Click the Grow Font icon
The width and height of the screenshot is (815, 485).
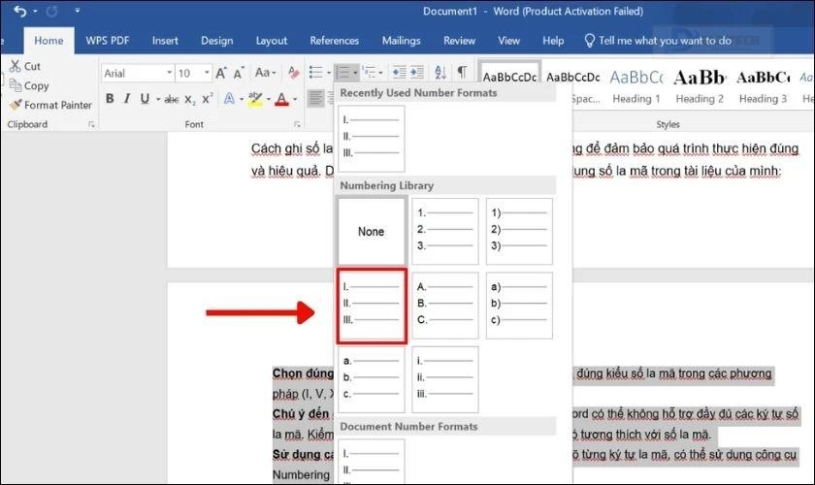[x=221, y=73]
